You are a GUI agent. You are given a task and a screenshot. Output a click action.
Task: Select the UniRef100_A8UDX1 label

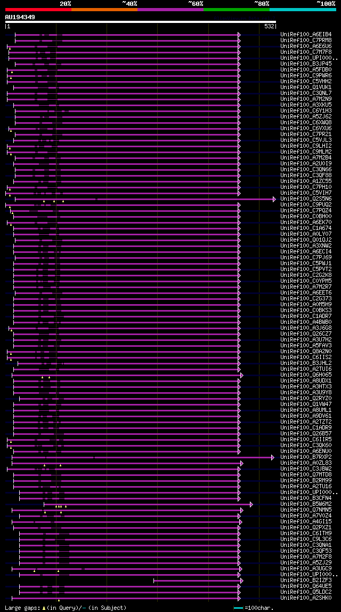pos(306,381)
